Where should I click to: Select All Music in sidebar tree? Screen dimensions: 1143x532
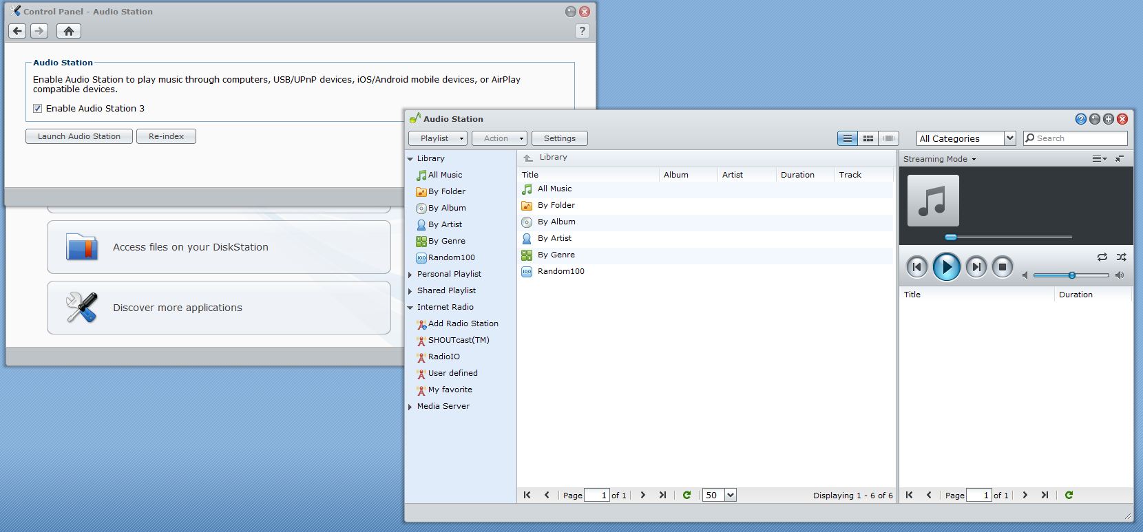[x=445, y=175]
